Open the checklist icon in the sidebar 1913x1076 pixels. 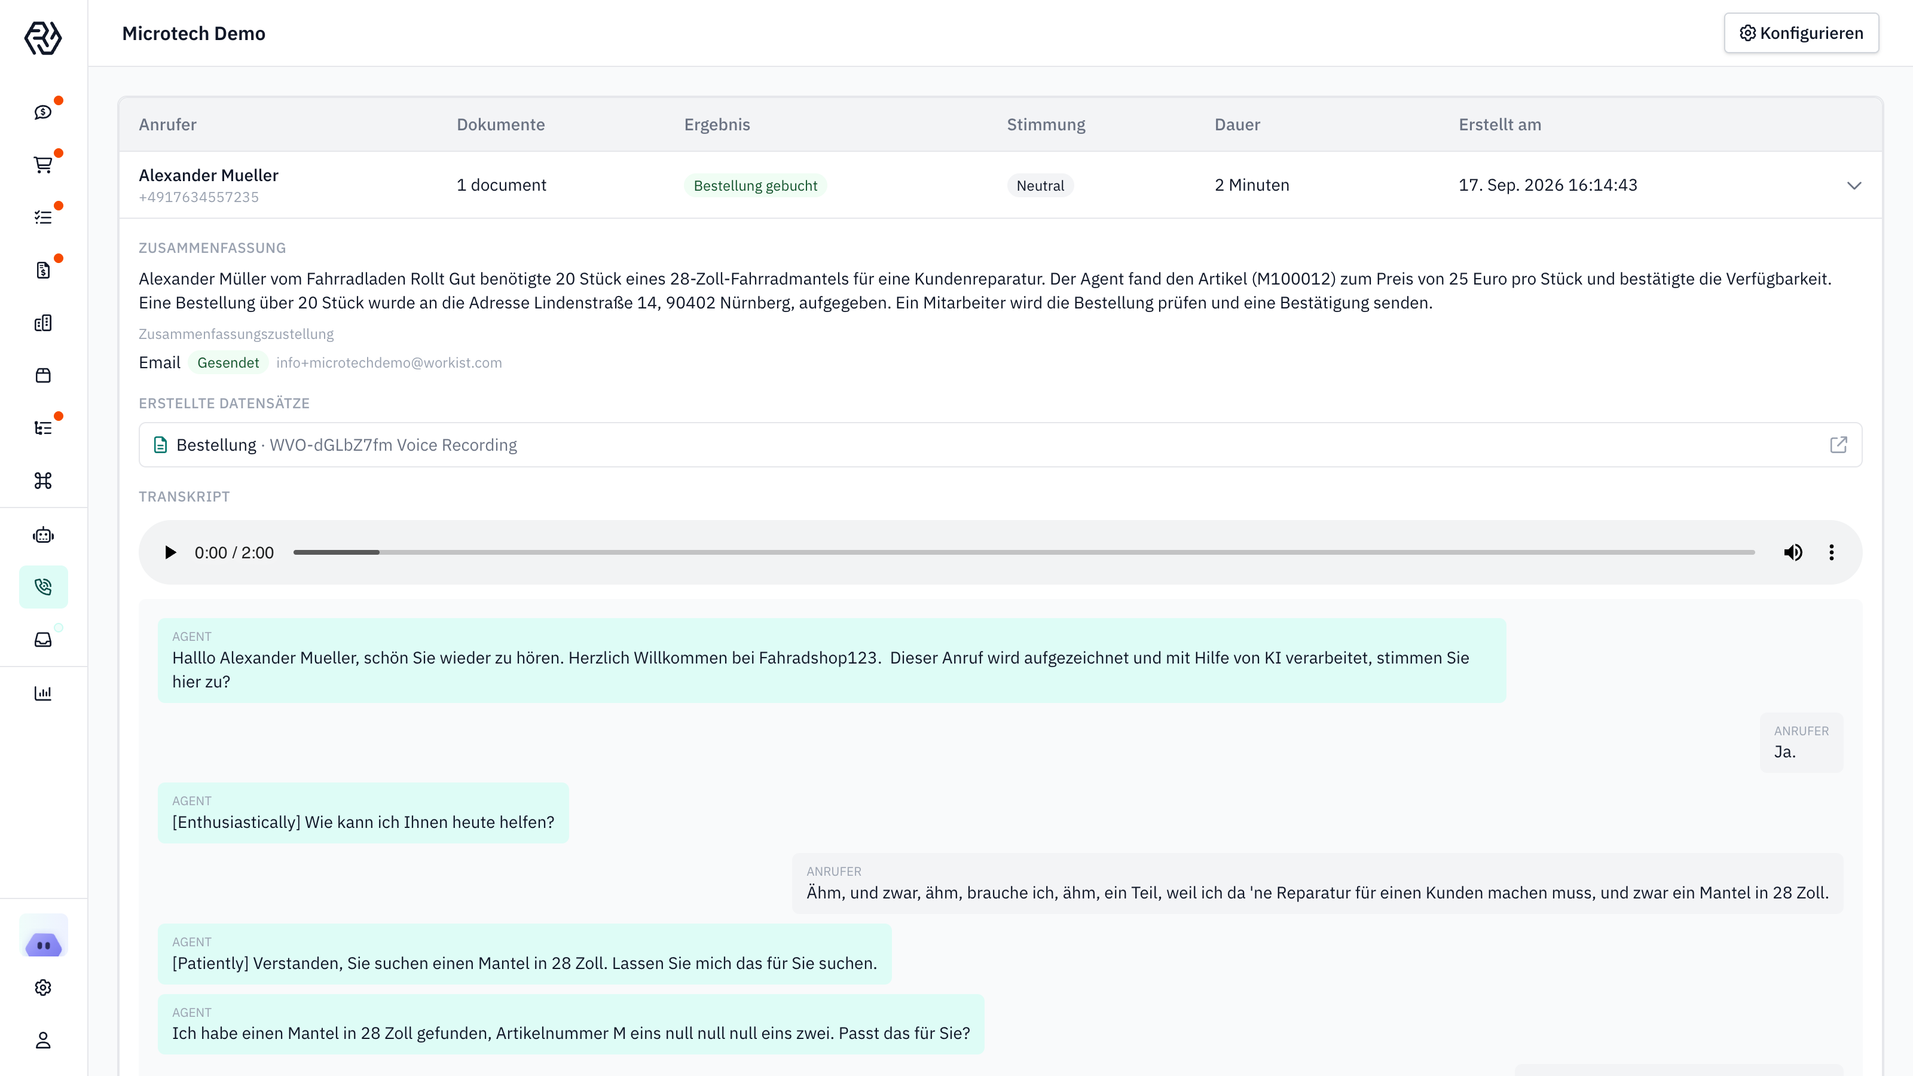tap(43, 218)
